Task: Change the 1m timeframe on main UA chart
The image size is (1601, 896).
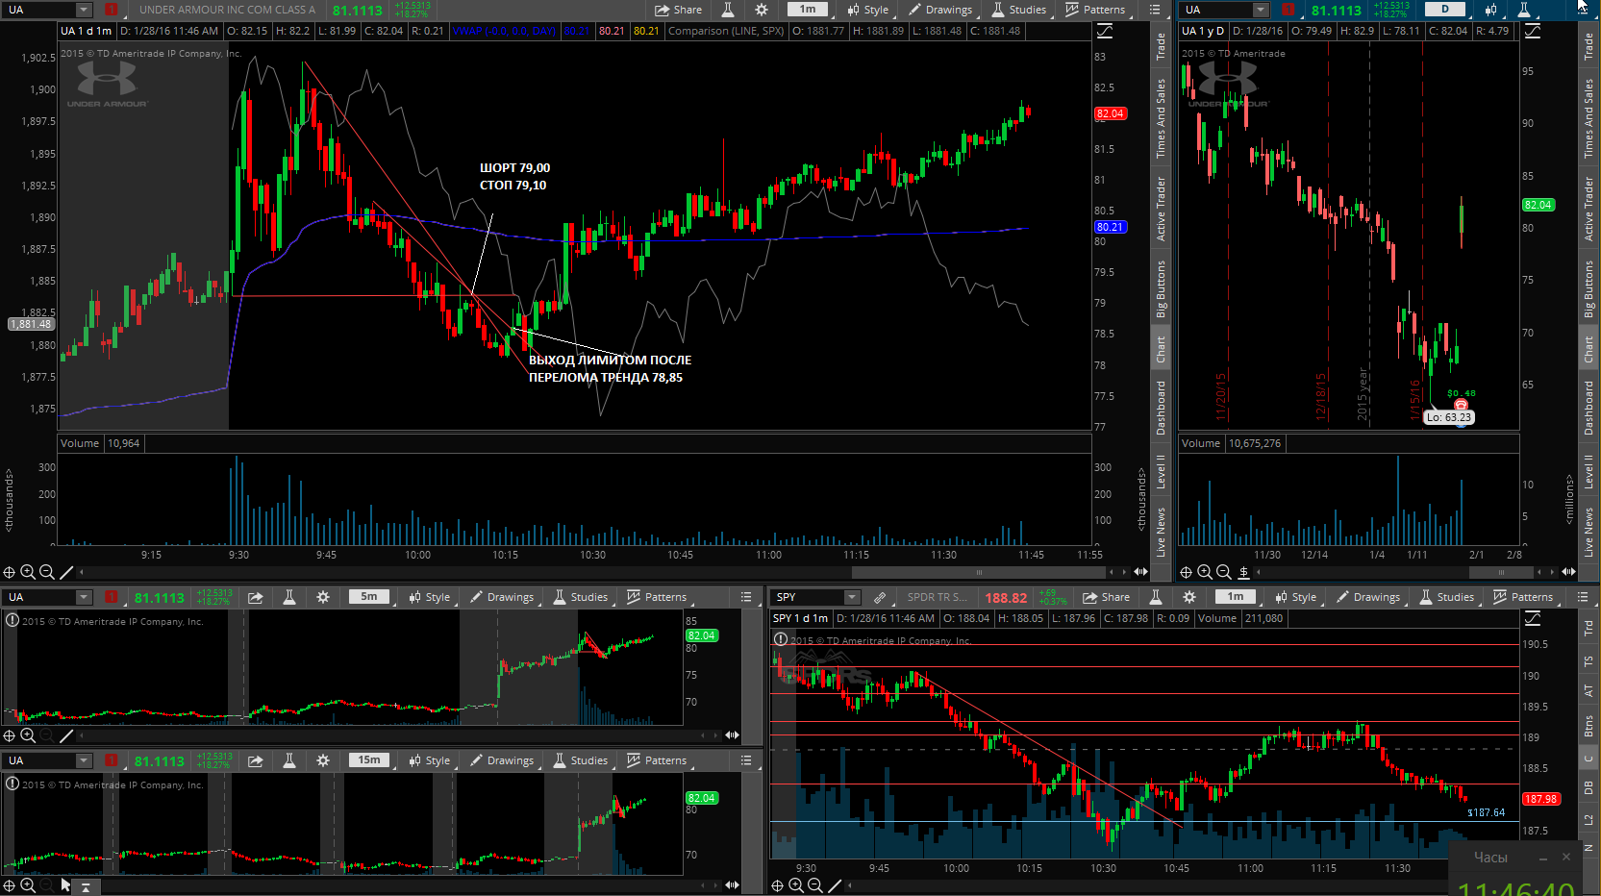Action: tap(808, 10)
